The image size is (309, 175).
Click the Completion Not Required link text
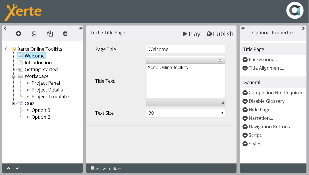coord(276,93)
